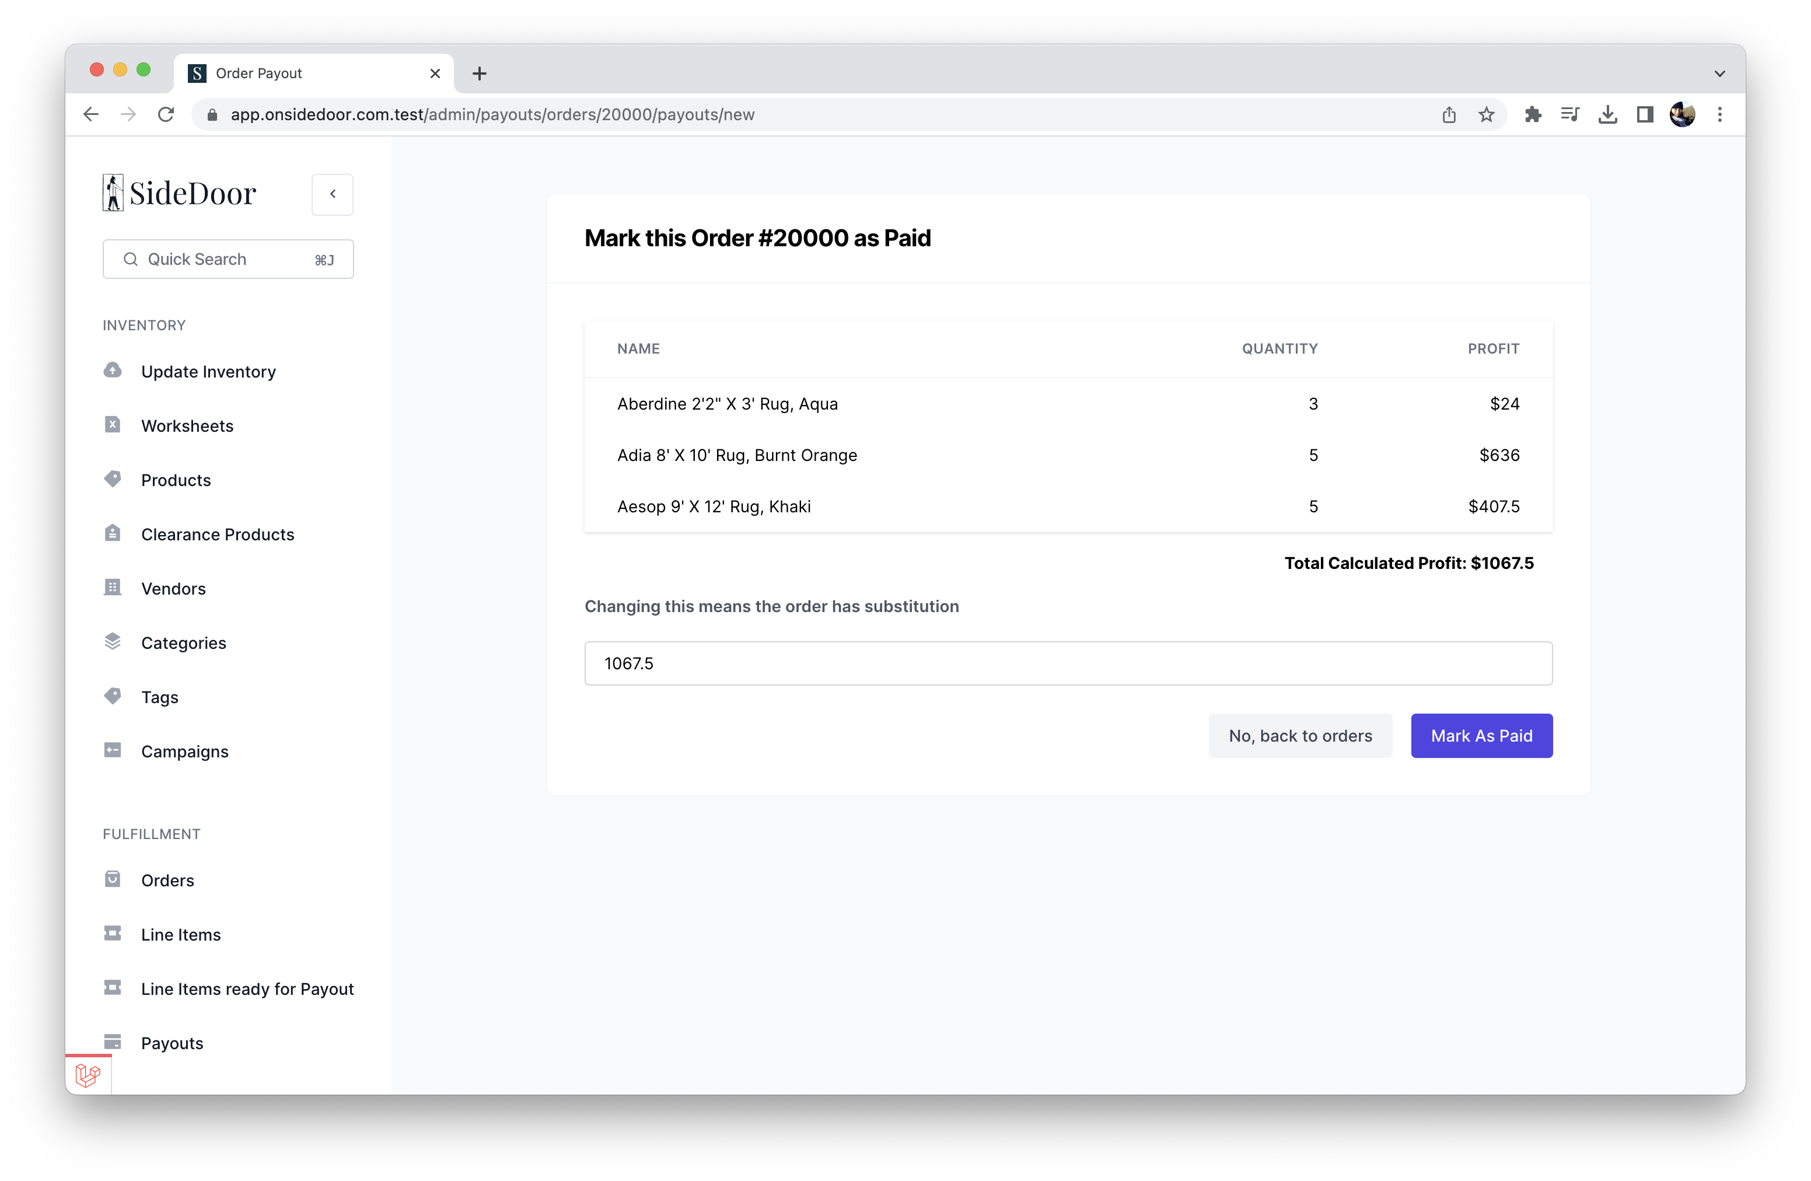Screen dimensions: 1811x1181
Task: Open the Laravel debugbar icon
Action: tap(88, 1075)
